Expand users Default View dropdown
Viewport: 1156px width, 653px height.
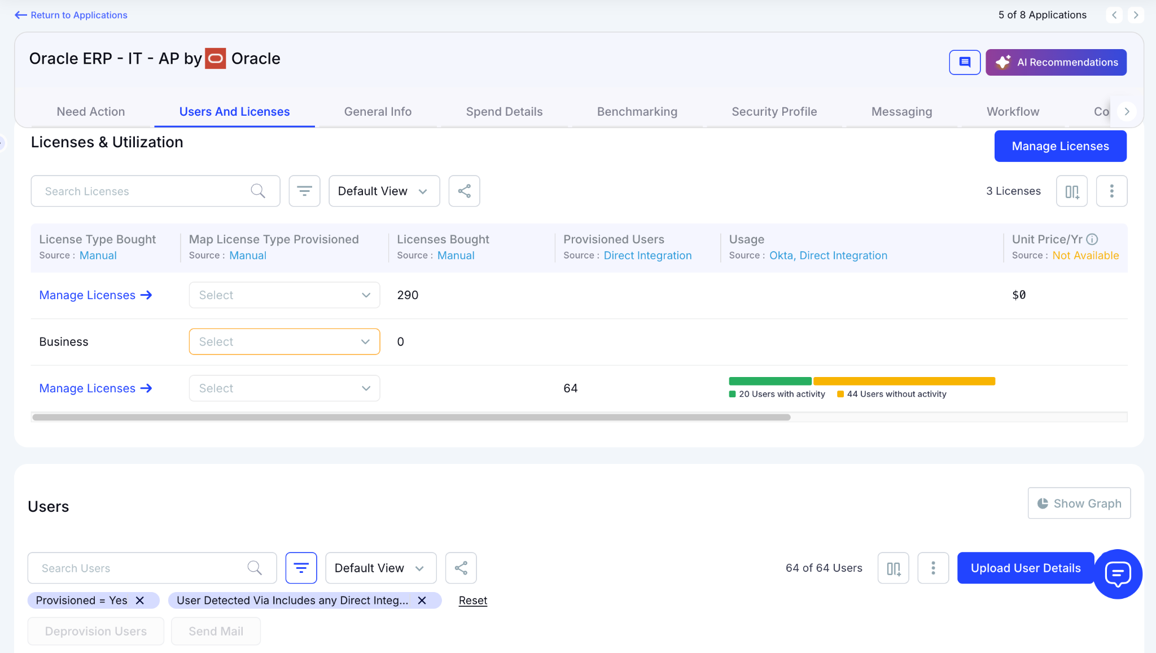380,568
